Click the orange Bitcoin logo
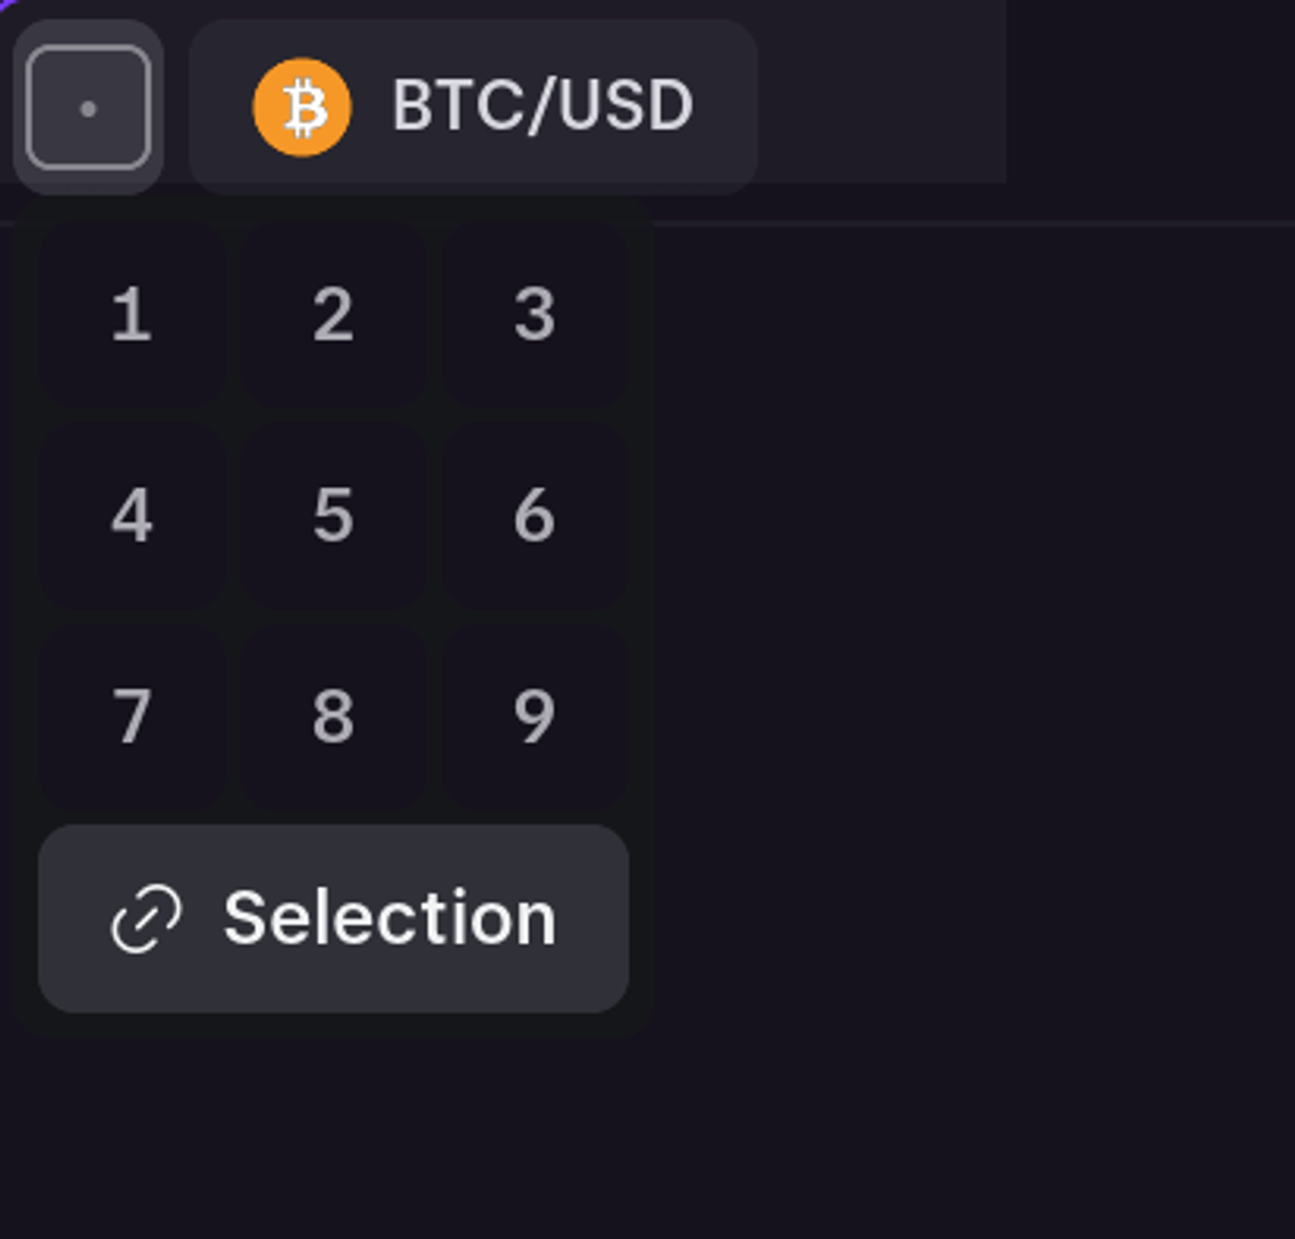 pyautogui.click(x=302, y=107)
